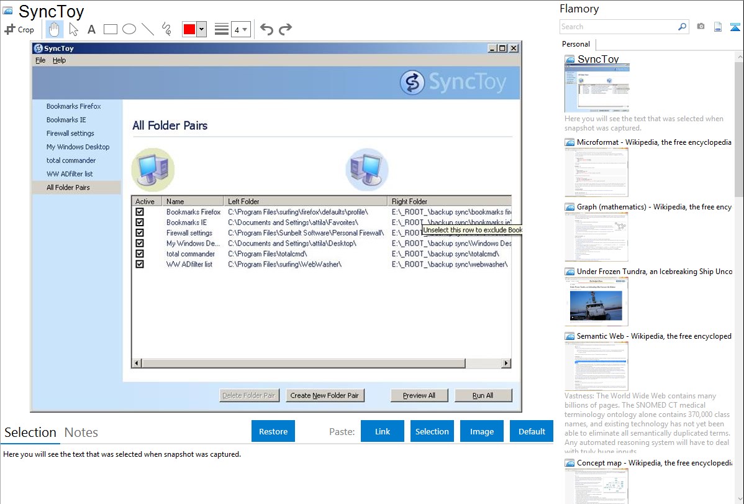The height and width of the screenshot is (504, 744).
Task: Open the File menu in SyncToy
Action: point(40,60)
